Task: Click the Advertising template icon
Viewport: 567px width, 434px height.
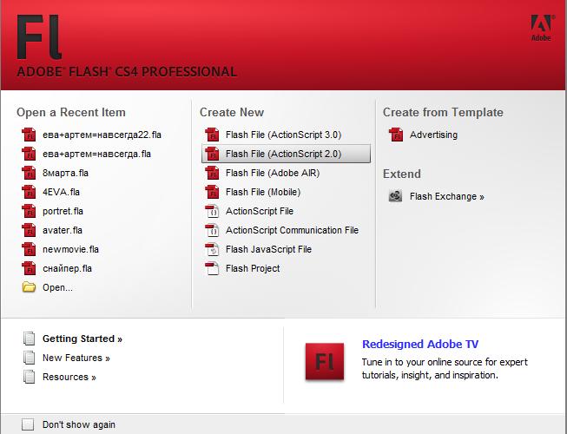Action: (x=396, y=135)
